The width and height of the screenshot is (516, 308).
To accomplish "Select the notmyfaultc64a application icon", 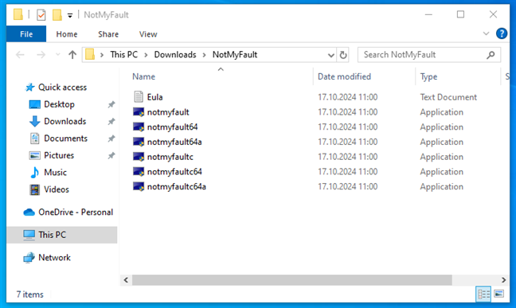I will pyautogui.click(x=139, y=186).
